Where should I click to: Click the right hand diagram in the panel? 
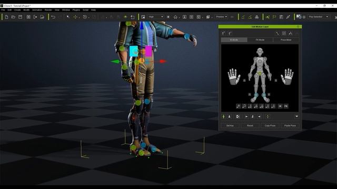287,77
